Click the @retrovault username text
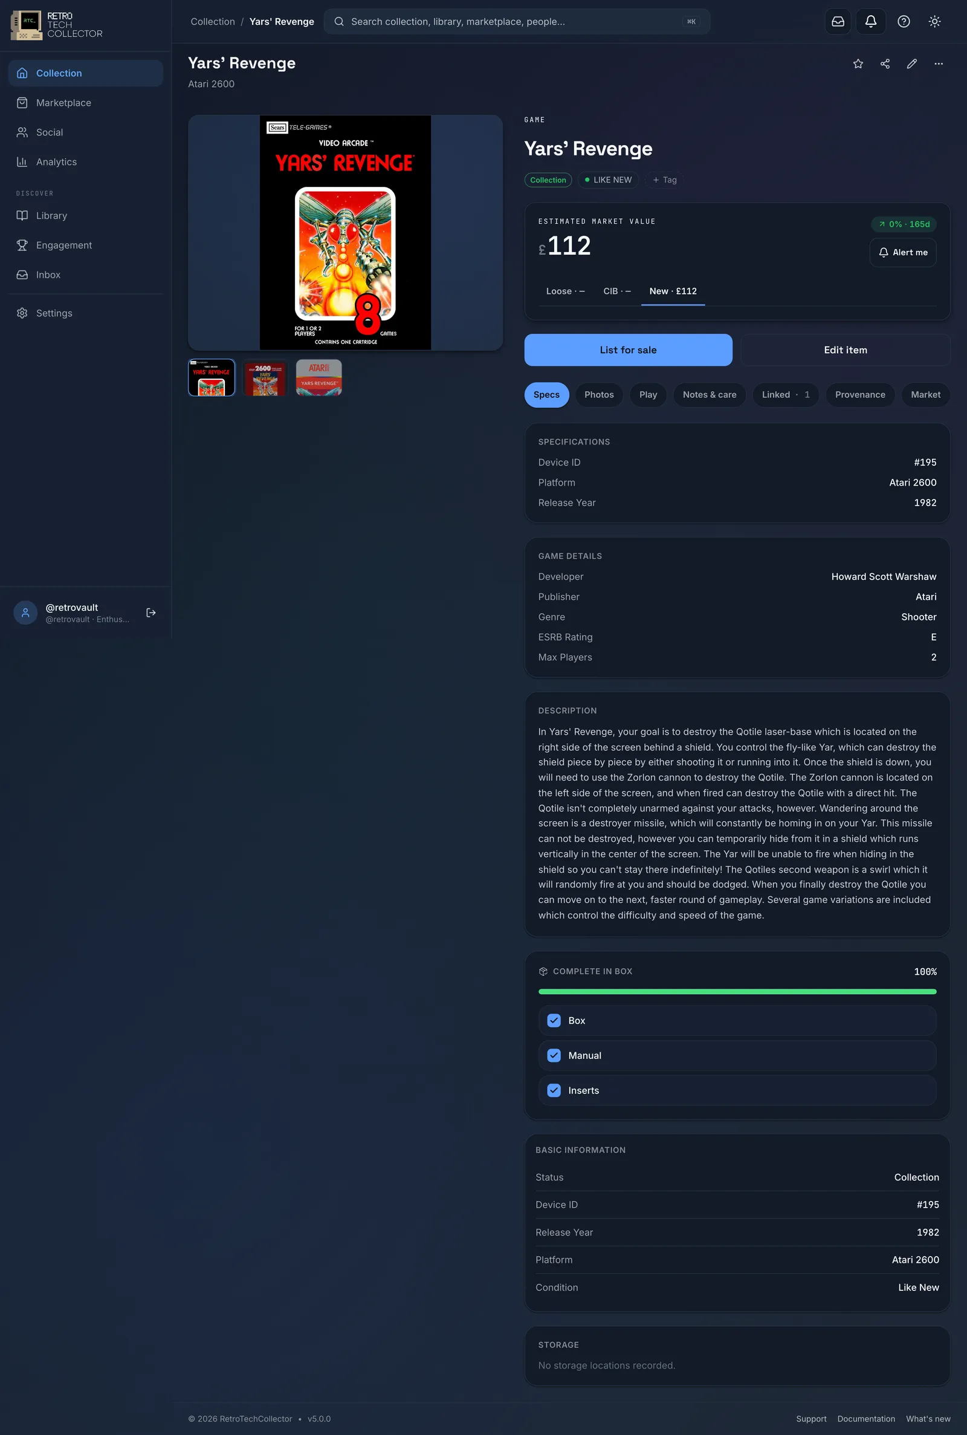Viewport: 967px width, 1435px height. point(71,608)
